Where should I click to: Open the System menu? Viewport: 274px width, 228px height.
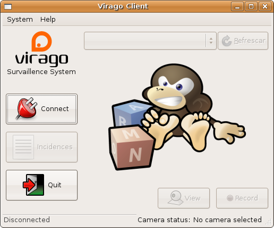click(x=20, y=20)
